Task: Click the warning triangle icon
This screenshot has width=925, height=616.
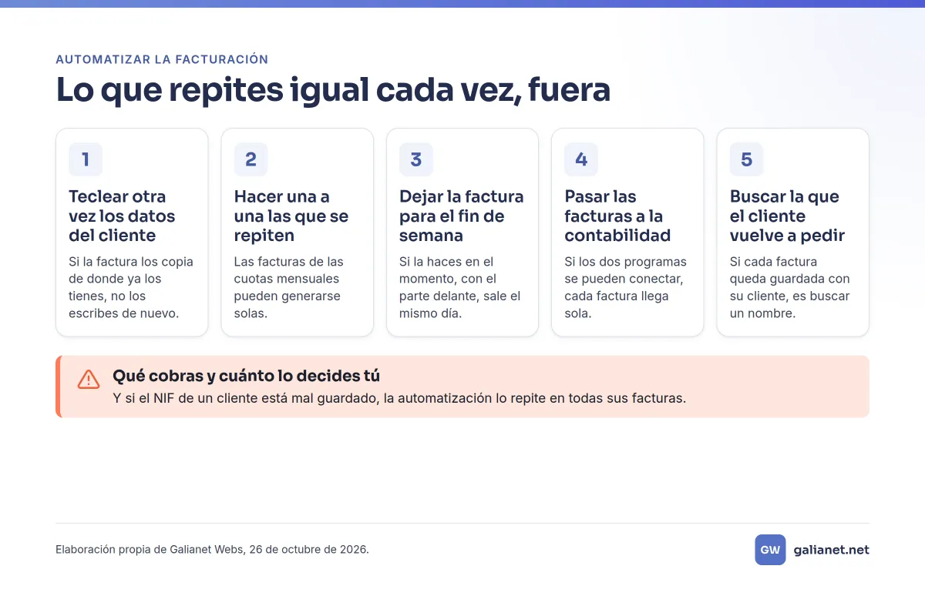Action: tap(89, 379)
